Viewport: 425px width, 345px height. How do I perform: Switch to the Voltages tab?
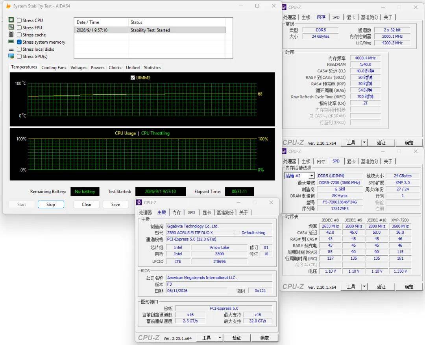(x=78, y=68)
